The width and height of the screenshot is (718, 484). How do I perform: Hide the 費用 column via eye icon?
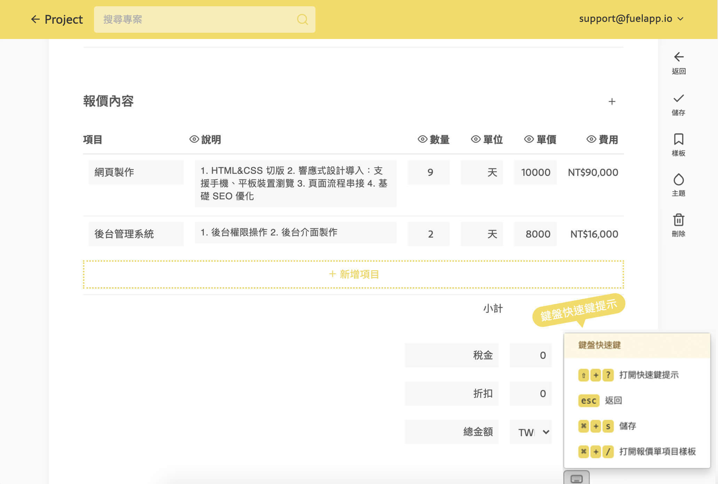pos(591,139)
